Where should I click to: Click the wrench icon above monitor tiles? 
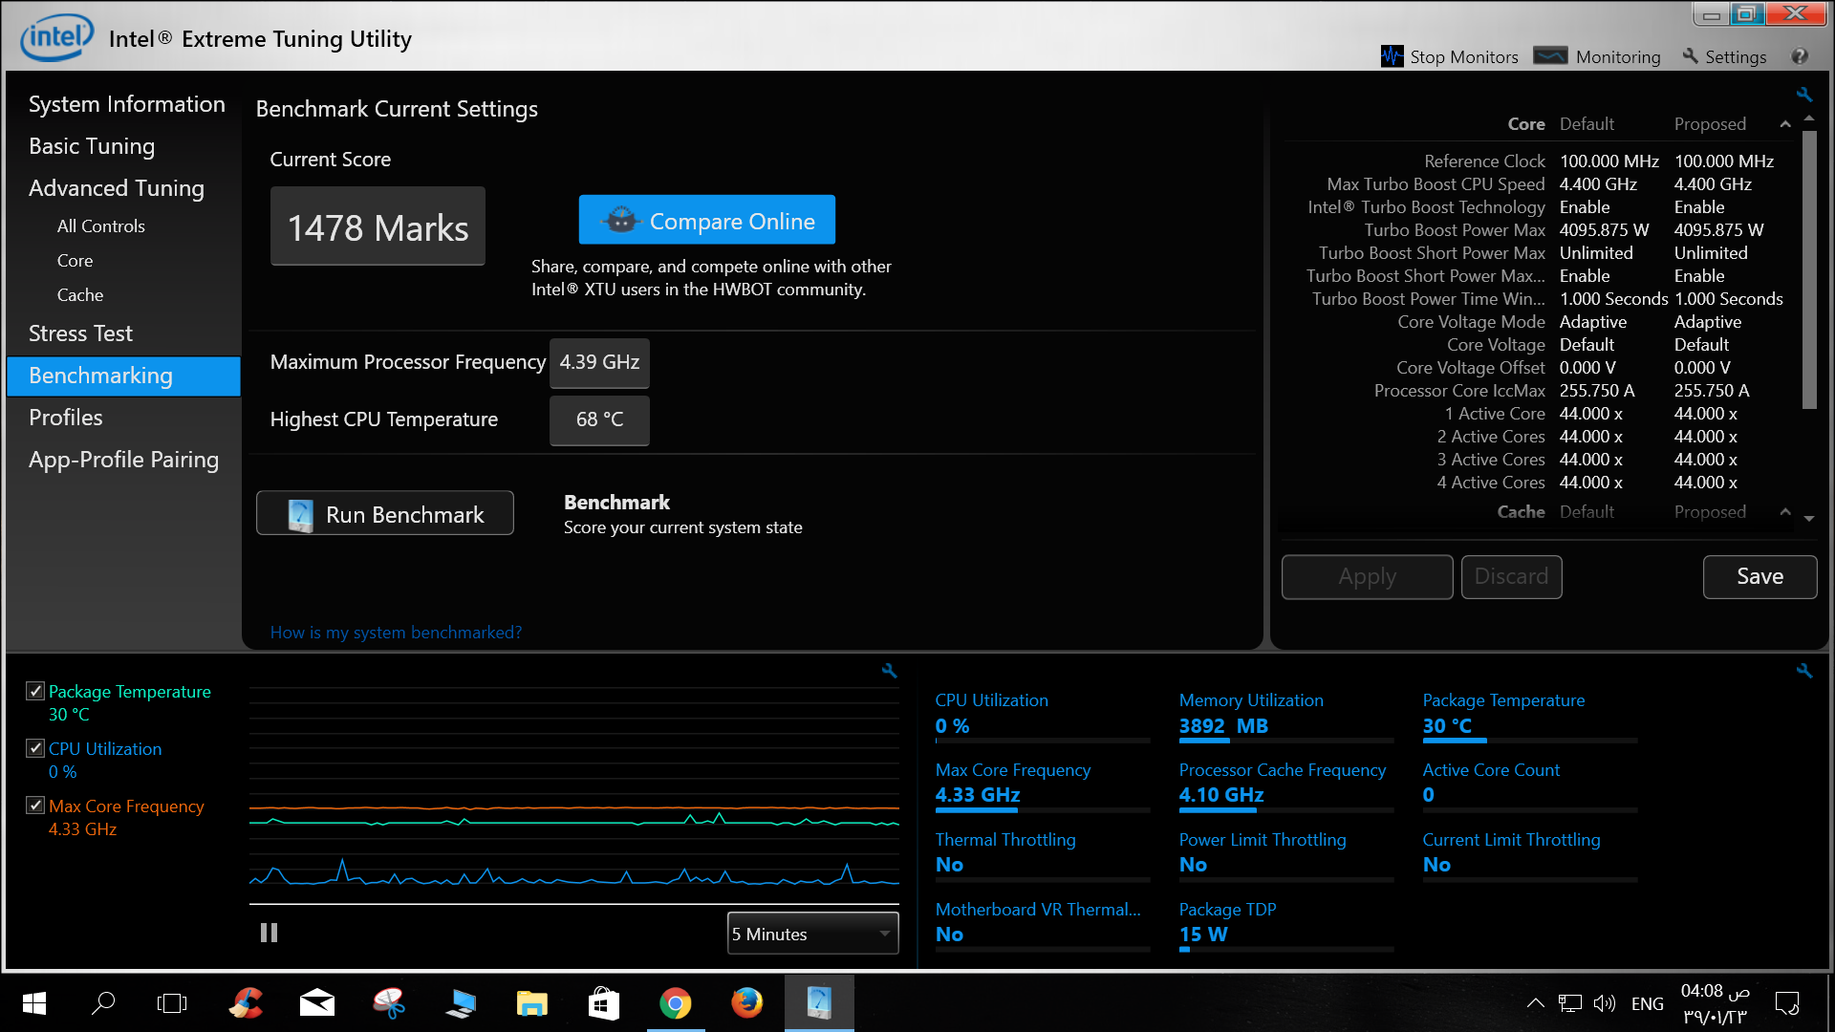(1803, 671)
